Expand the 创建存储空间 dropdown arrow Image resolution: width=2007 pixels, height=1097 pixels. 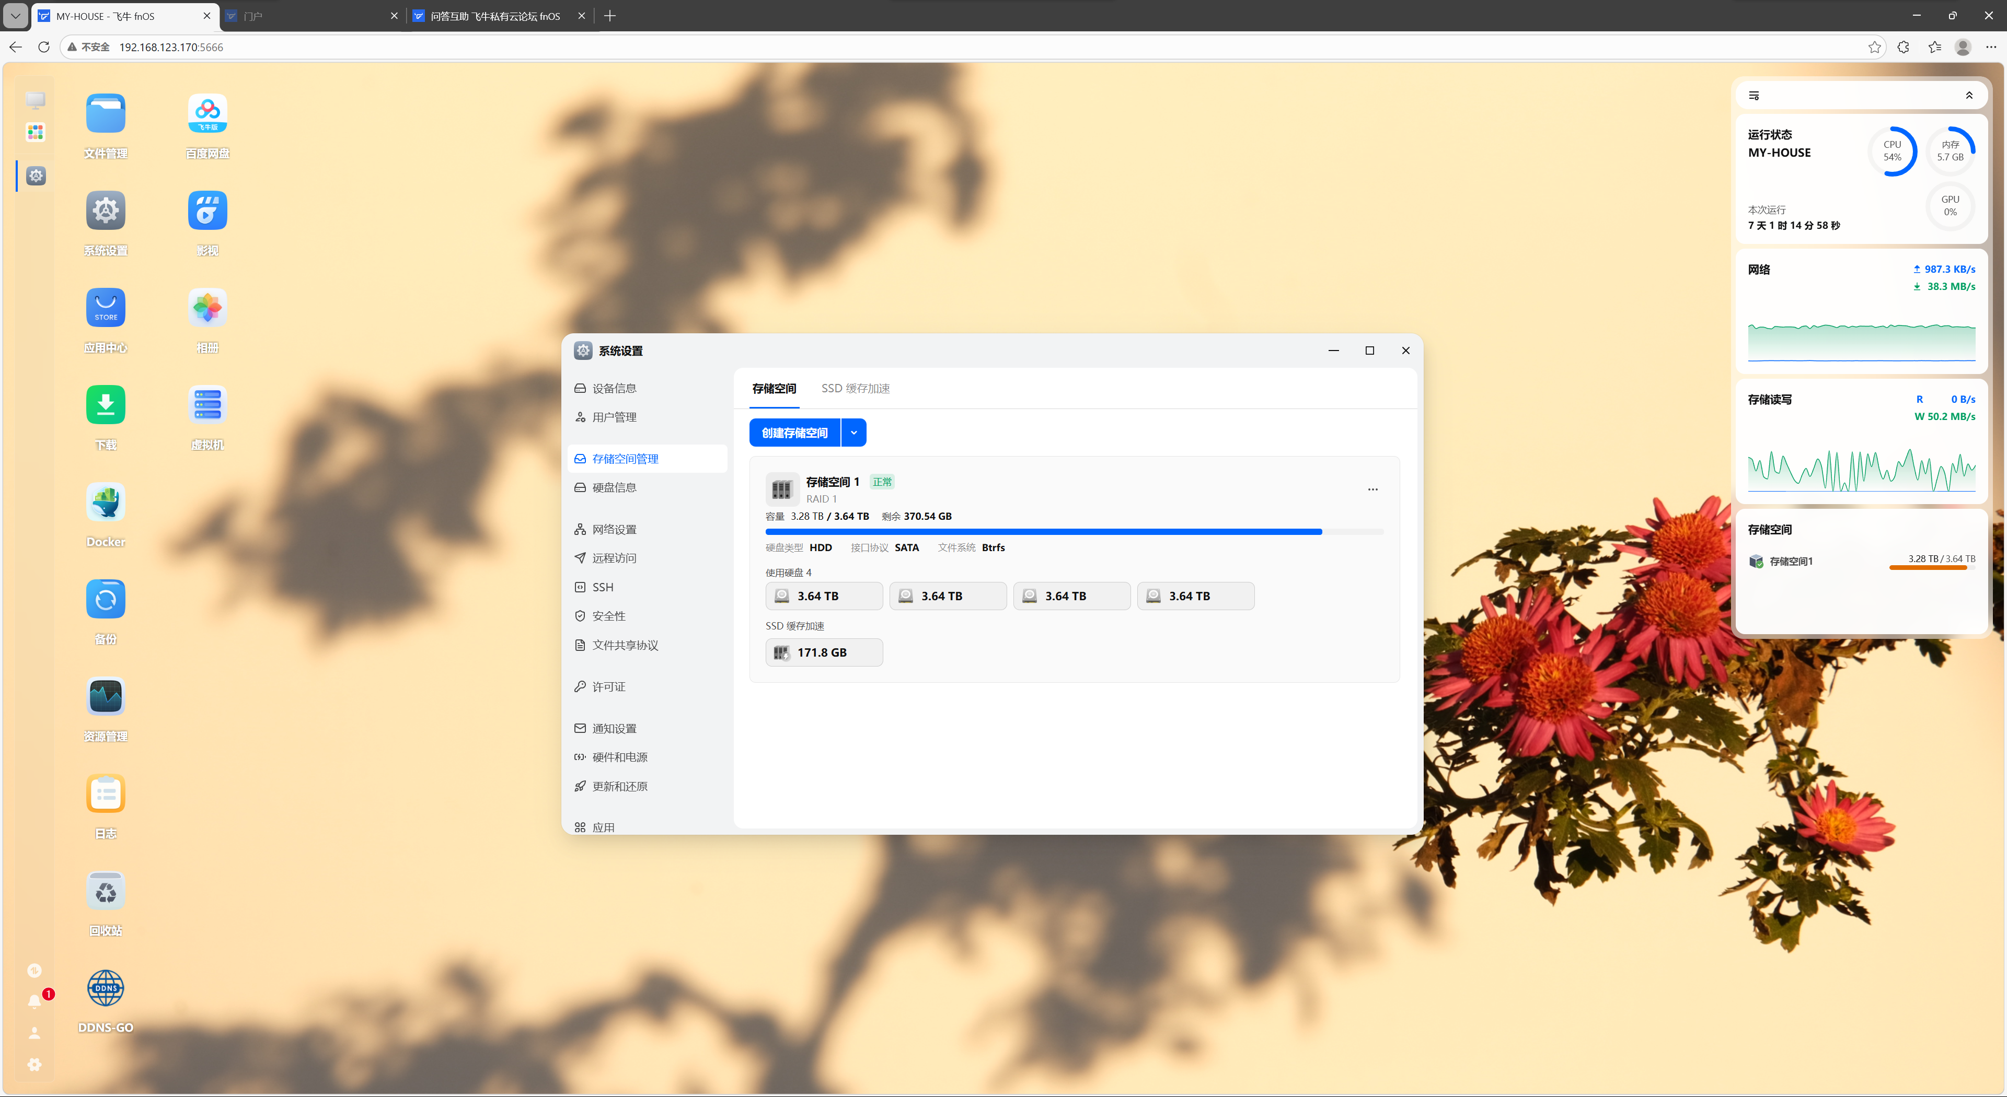coord(854,433)
